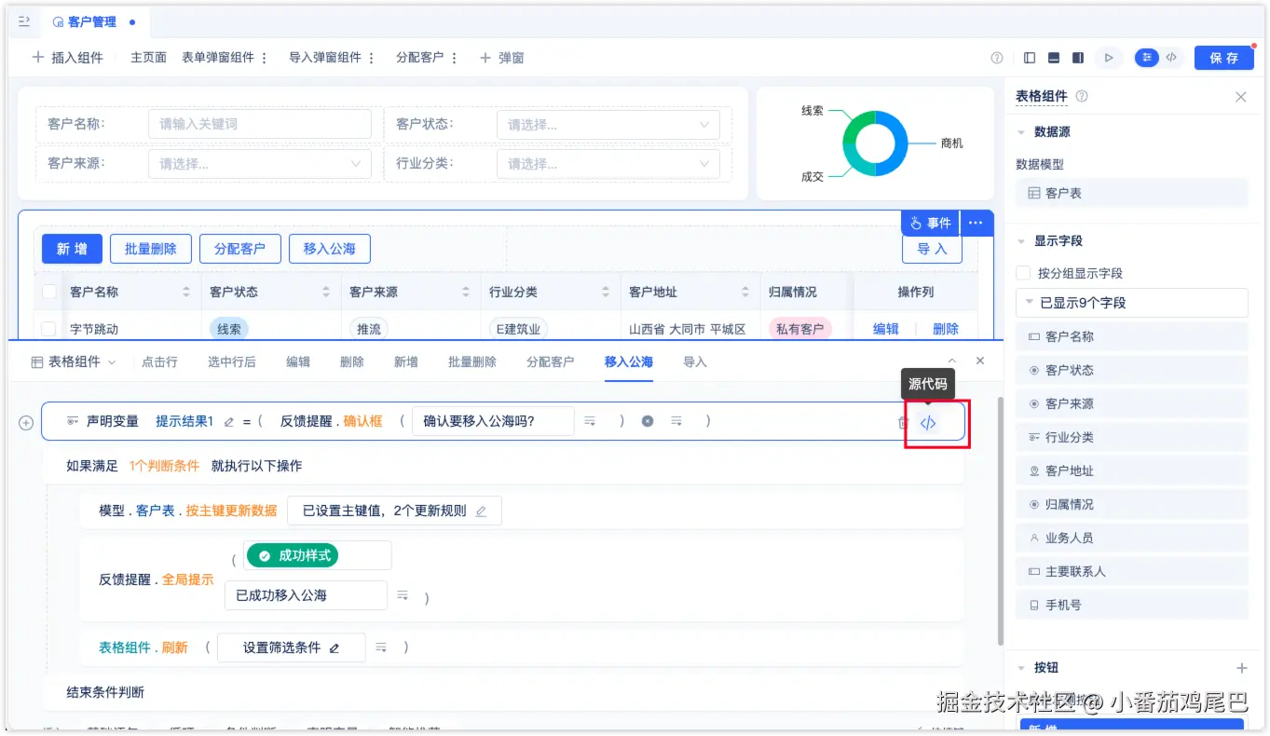The width and height of the screenshot is (1270, 736).
Task: Open the 客户管理 tab
Action: [92, 21]
